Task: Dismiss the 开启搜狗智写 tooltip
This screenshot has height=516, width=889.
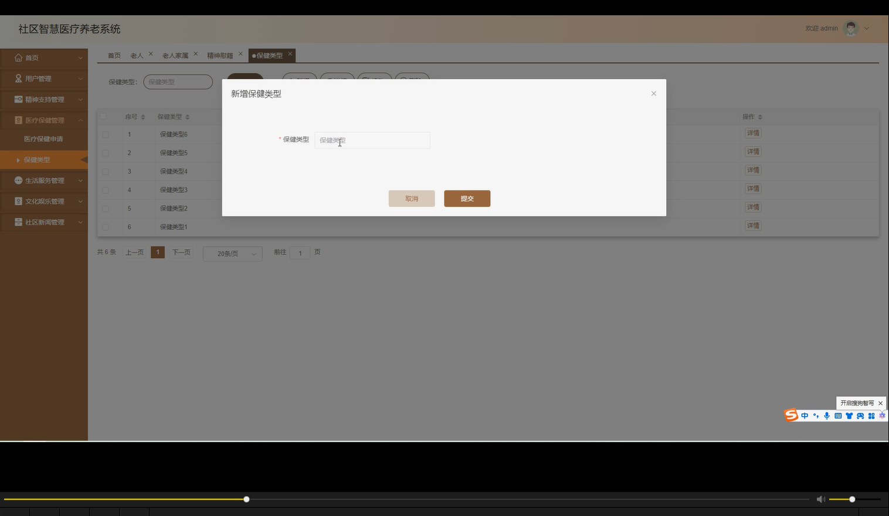Action: [x=880, y=403]
